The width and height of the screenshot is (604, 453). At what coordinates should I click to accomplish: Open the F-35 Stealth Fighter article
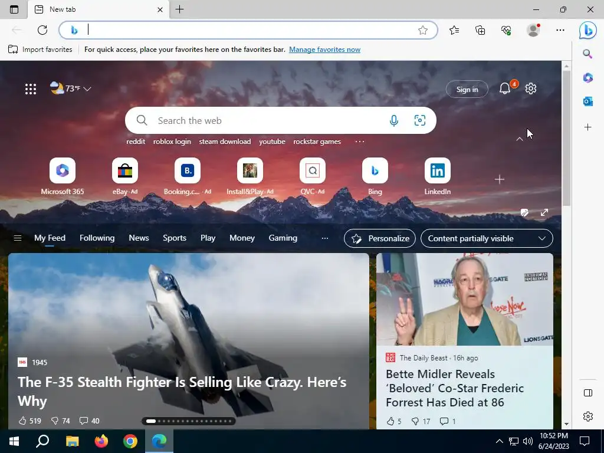182,392
